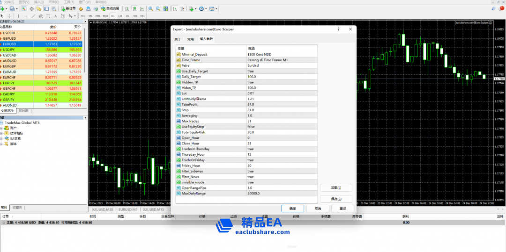Viewport: 506px width, 252px height.
Task: Click the 确定 button to confirm
Action: [292, 209]
